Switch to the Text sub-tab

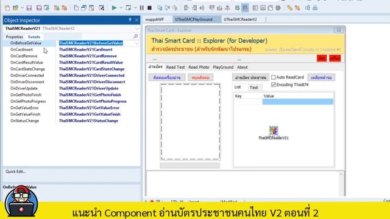(x=253, y=88)
